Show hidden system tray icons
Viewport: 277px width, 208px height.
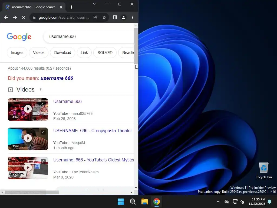pyautogui.click(x=218, y=201)
